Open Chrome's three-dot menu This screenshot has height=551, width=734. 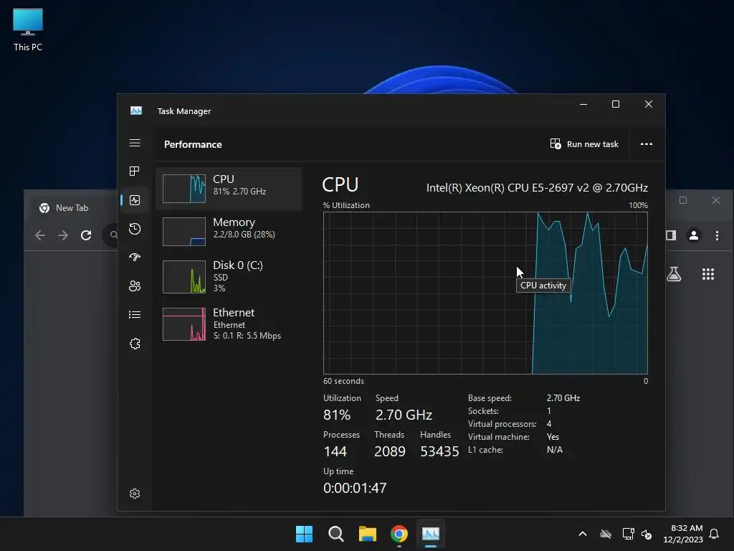(x=717, y=235)
